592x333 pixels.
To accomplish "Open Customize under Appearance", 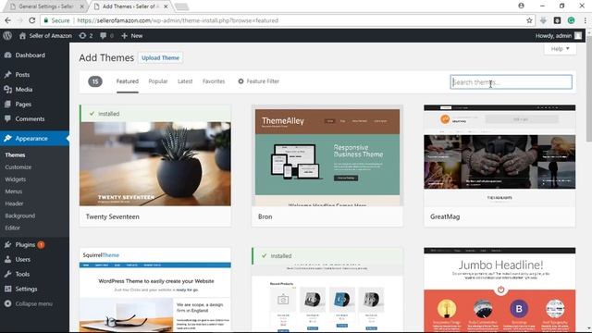I will (18, 167).
